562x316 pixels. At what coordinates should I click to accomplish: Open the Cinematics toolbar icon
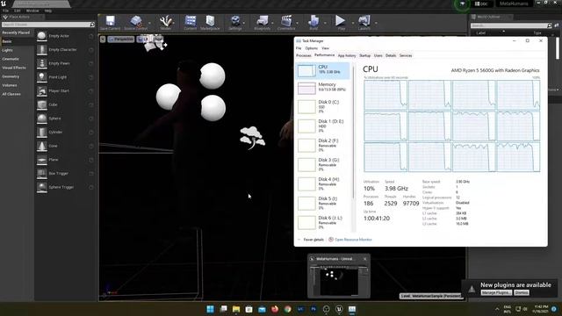(x=286, y=23)
